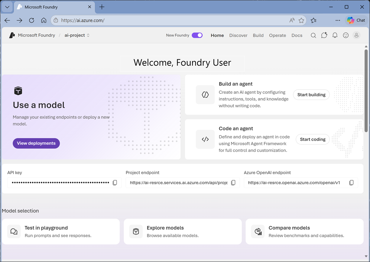Click the Start building button
This screenshot has height=262, width=370.
tap(311, 95)
